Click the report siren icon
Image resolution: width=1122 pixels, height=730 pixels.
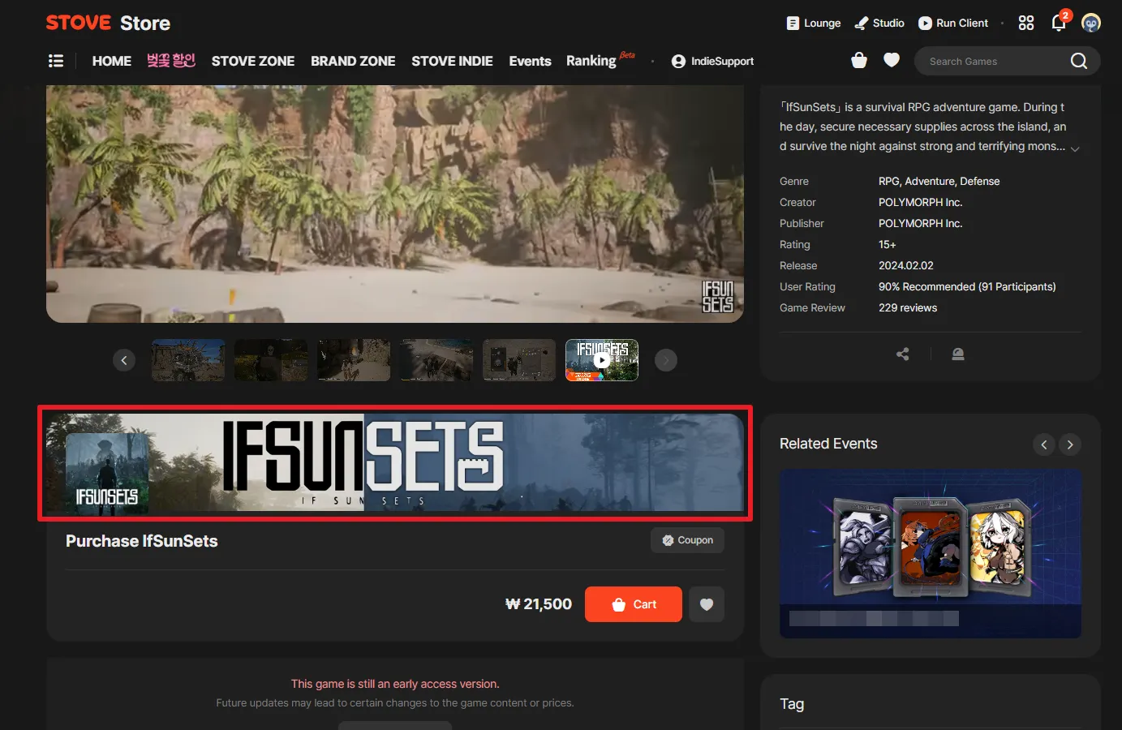[958, 354]
